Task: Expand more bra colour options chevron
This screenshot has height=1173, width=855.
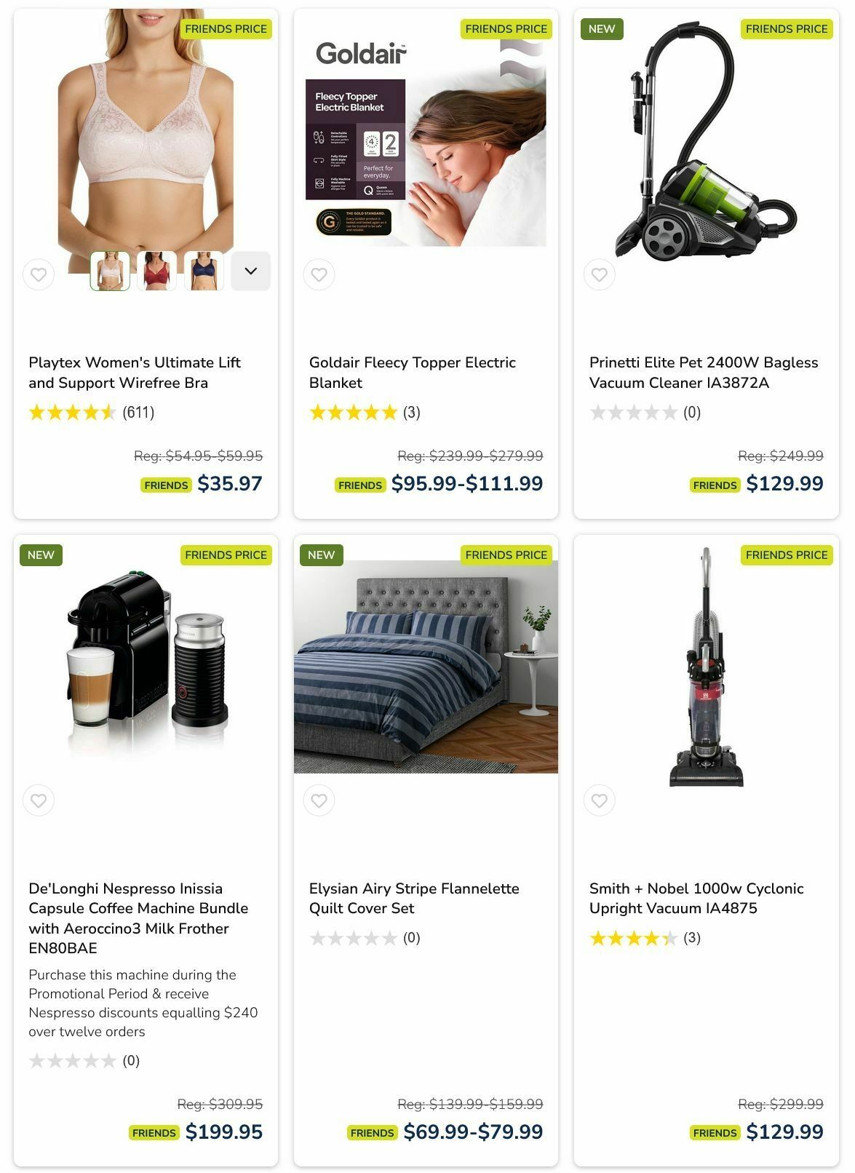Action: (251, 271)
